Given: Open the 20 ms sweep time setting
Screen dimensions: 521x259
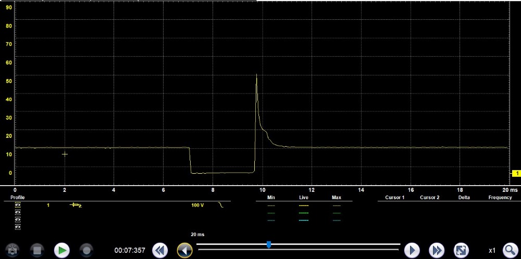Looking at the screenshot, I should click(197, 235).
